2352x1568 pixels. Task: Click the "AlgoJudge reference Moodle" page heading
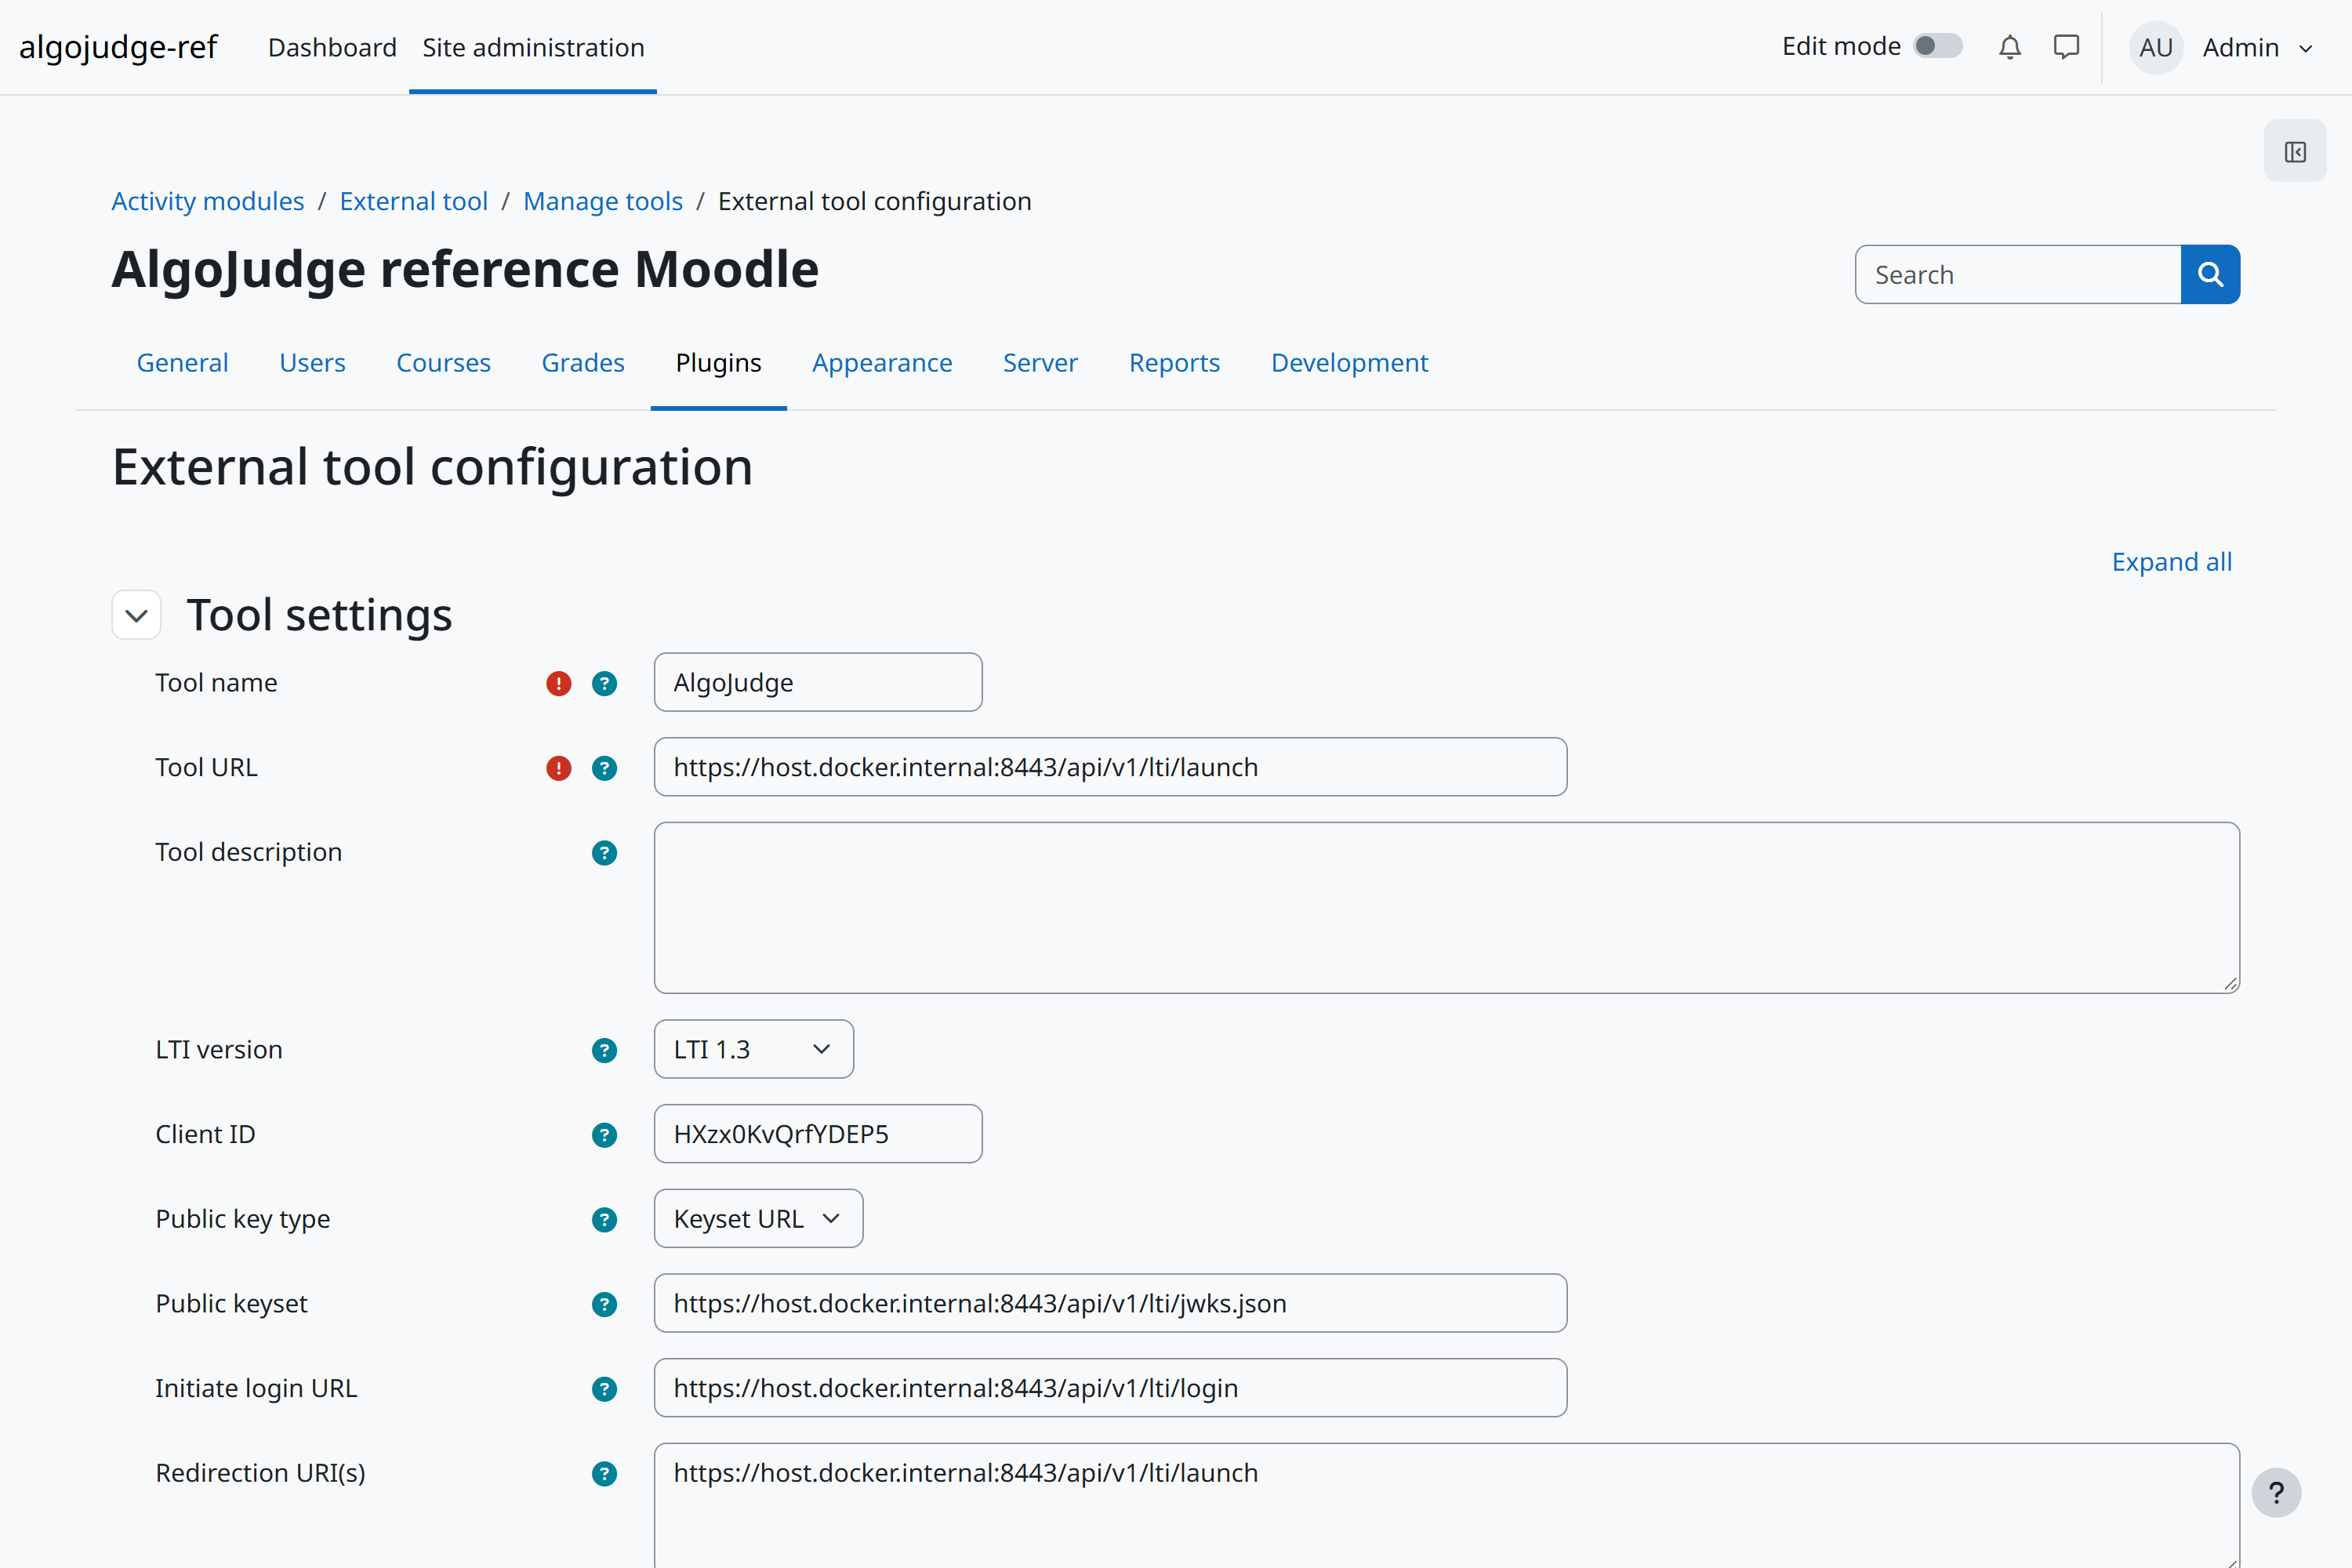465,269
